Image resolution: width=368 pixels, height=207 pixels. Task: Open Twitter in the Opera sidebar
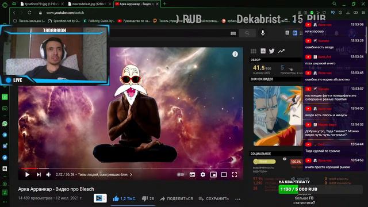5,158
